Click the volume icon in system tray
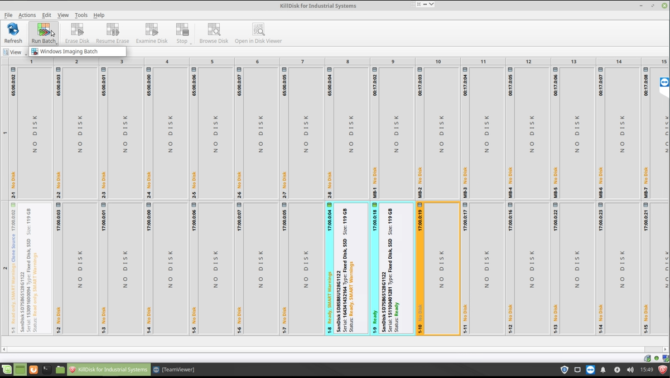The height and width of the screenshot is (378, 670). [630, 370]
